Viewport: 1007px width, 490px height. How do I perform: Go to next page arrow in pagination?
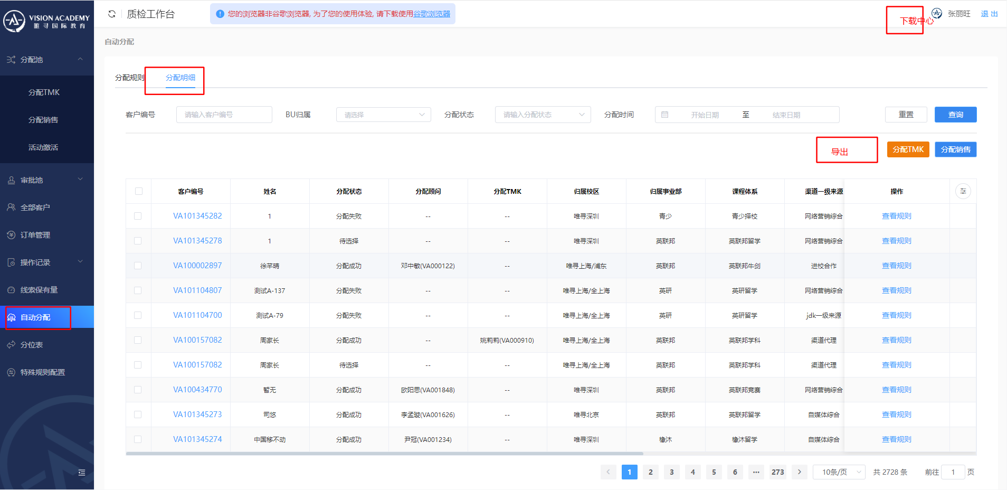coord(800,472)
